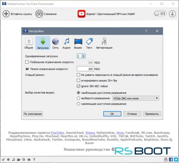This screenshot has height=163, width=179.
Task: Expand the 4320p (8K) resolution dropdown
Action: pos(136,98)
